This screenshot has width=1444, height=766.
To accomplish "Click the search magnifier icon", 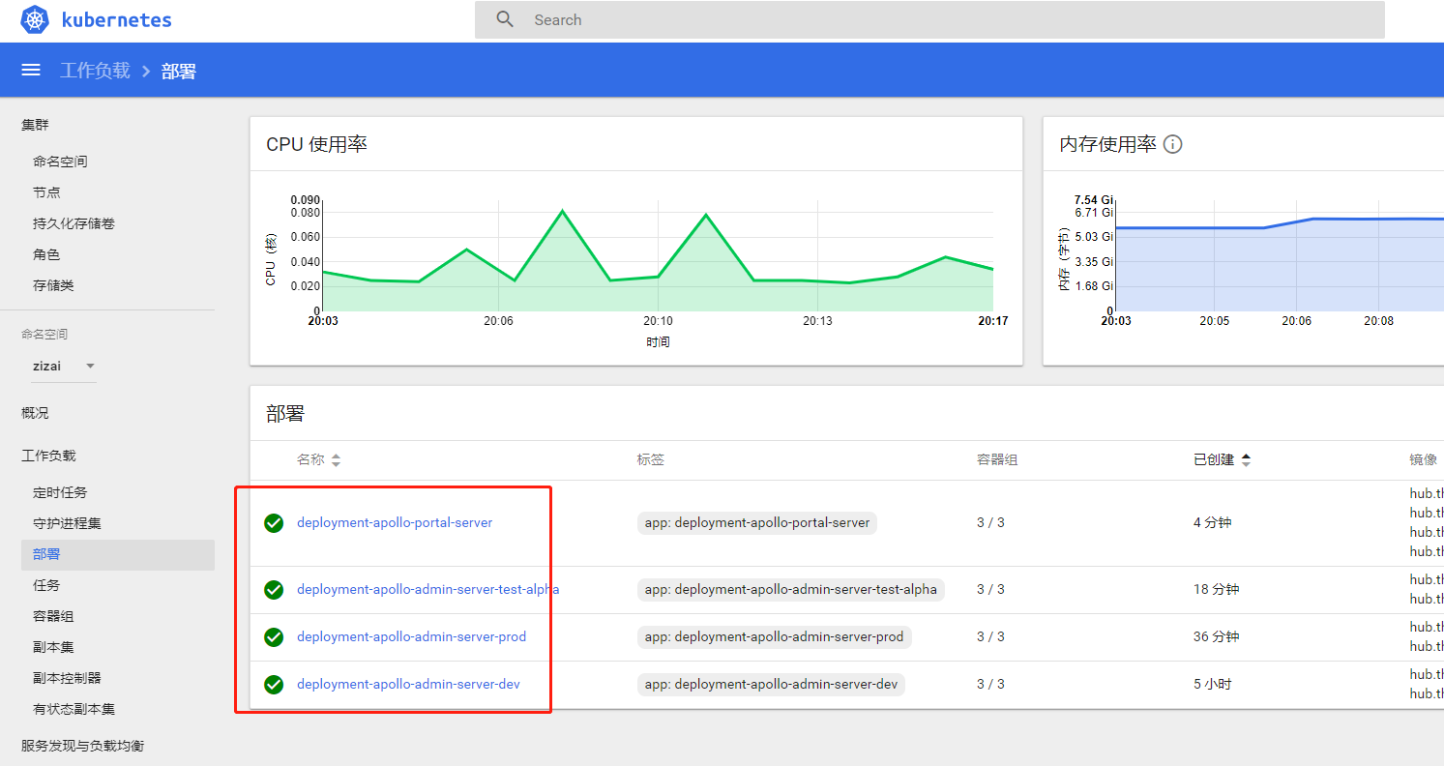I will (505, 19).
